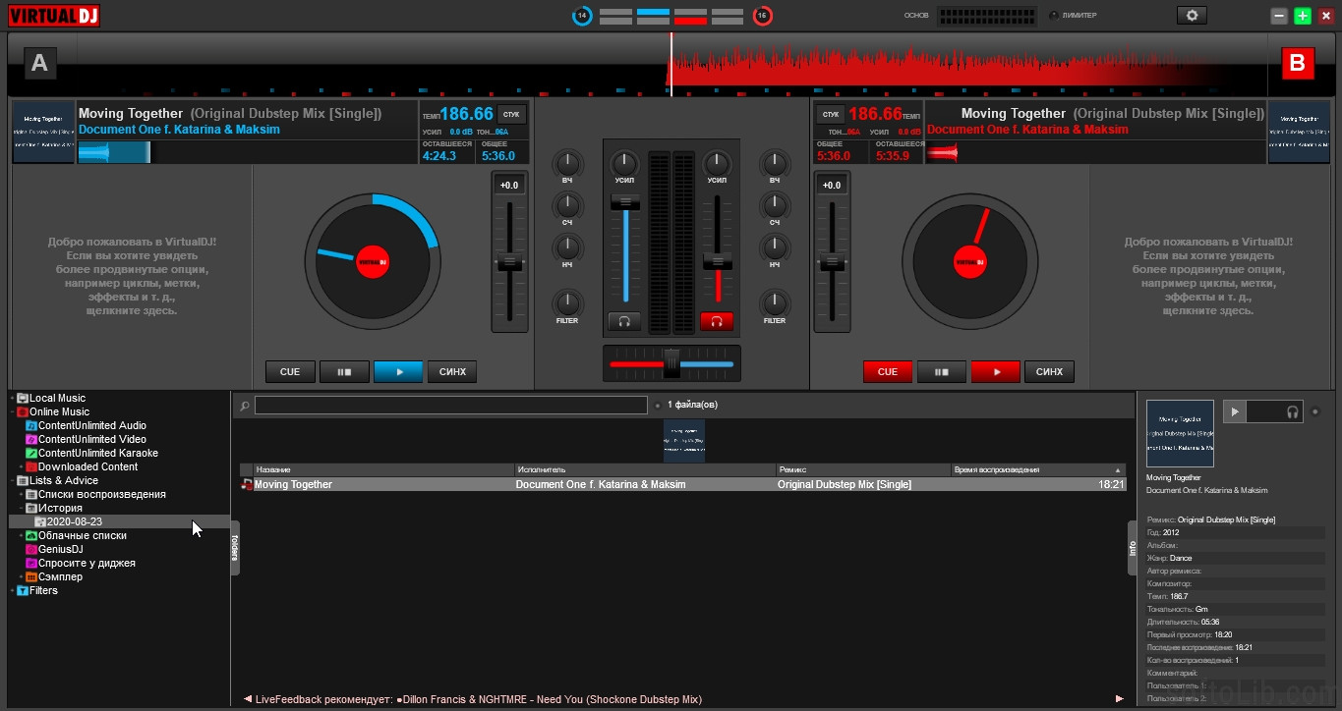Click the right FILTER knob
The width and height of the screenshot is (1342, 711).
coord(775,302)
